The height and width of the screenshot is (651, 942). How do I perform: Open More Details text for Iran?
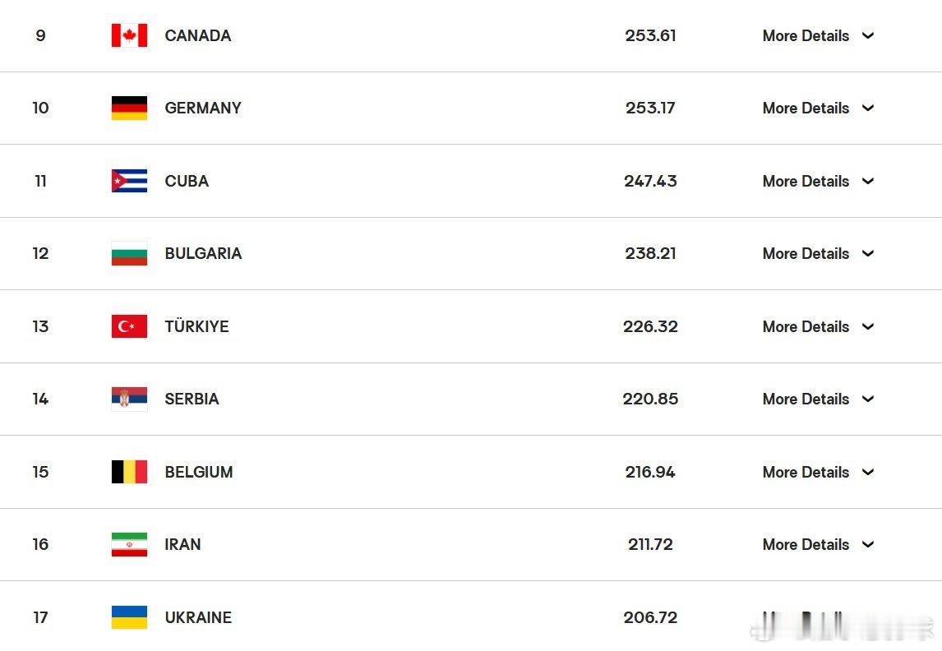pos(806,544)
